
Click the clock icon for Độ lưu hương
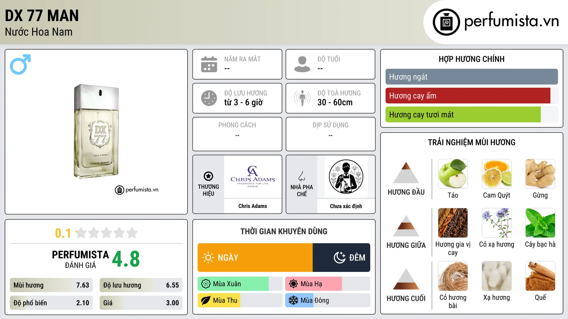[x=209, y=98]
